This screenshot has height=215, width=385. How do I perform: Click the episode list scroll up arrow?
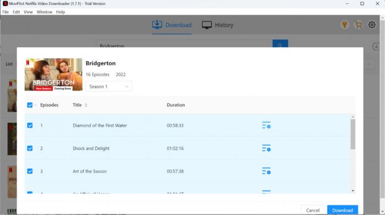coord(353,117)
